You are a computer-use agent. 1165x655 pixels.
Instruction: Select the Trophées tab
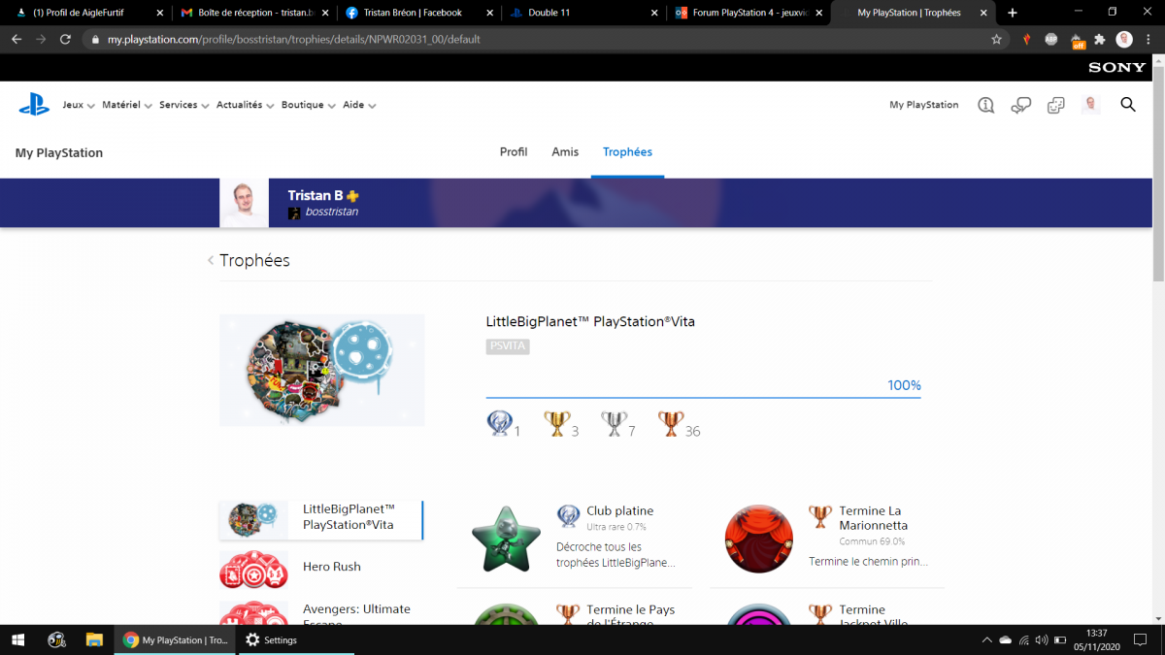(627, 152)
